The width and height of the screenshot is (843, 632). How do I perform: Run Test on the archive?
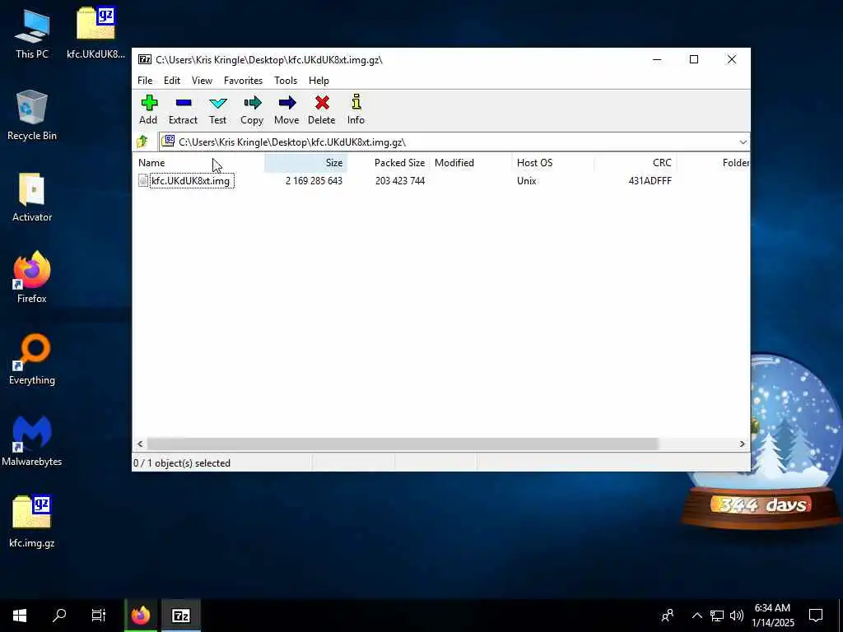pyautogui.click(x=217, y=109)
